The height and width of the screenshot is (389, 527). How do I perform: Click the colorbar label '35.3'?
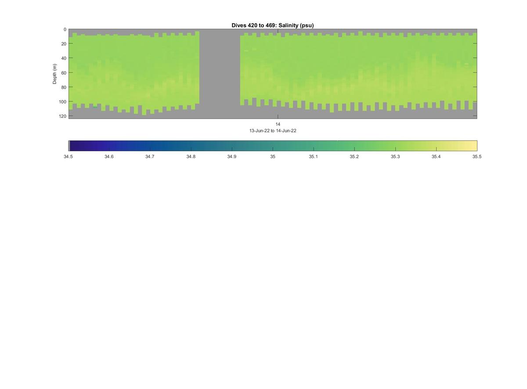(395, 156)
